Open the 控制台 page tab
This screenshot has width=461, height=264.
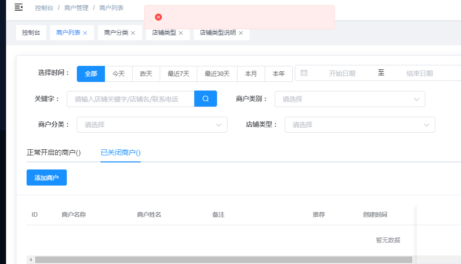pos(31,33)
